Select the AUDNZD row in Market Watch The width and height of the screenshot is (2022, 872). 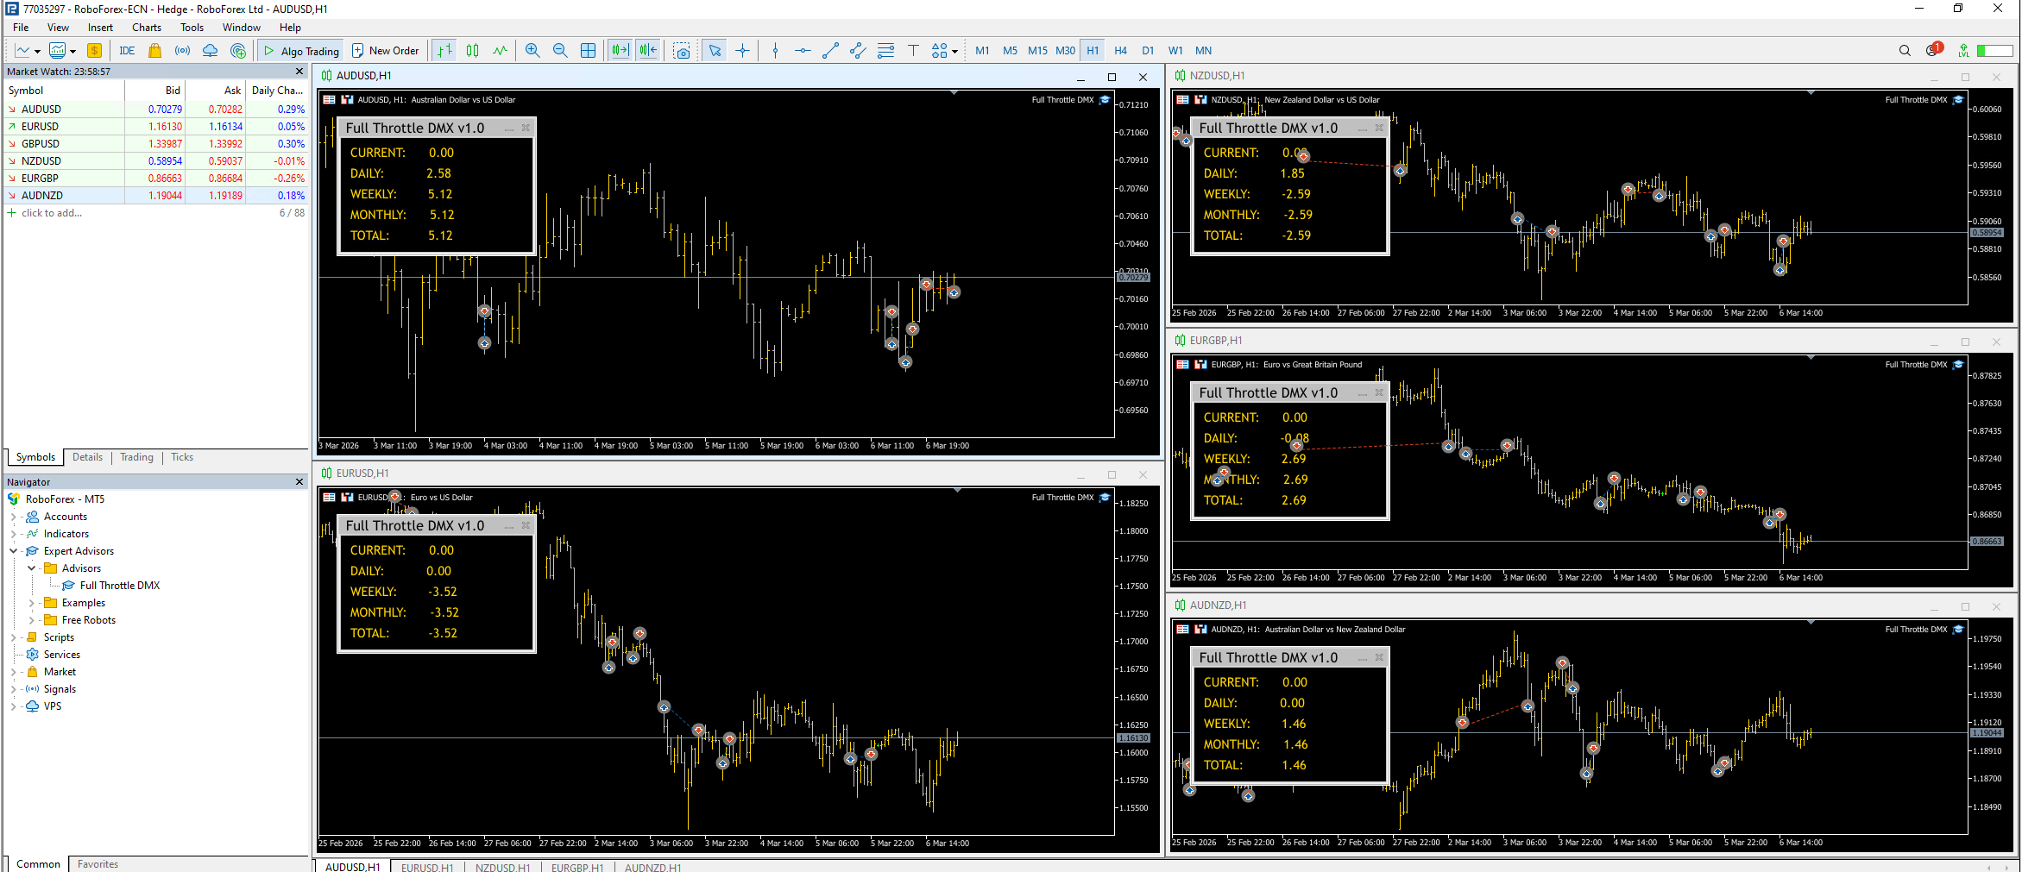(155, 196)
